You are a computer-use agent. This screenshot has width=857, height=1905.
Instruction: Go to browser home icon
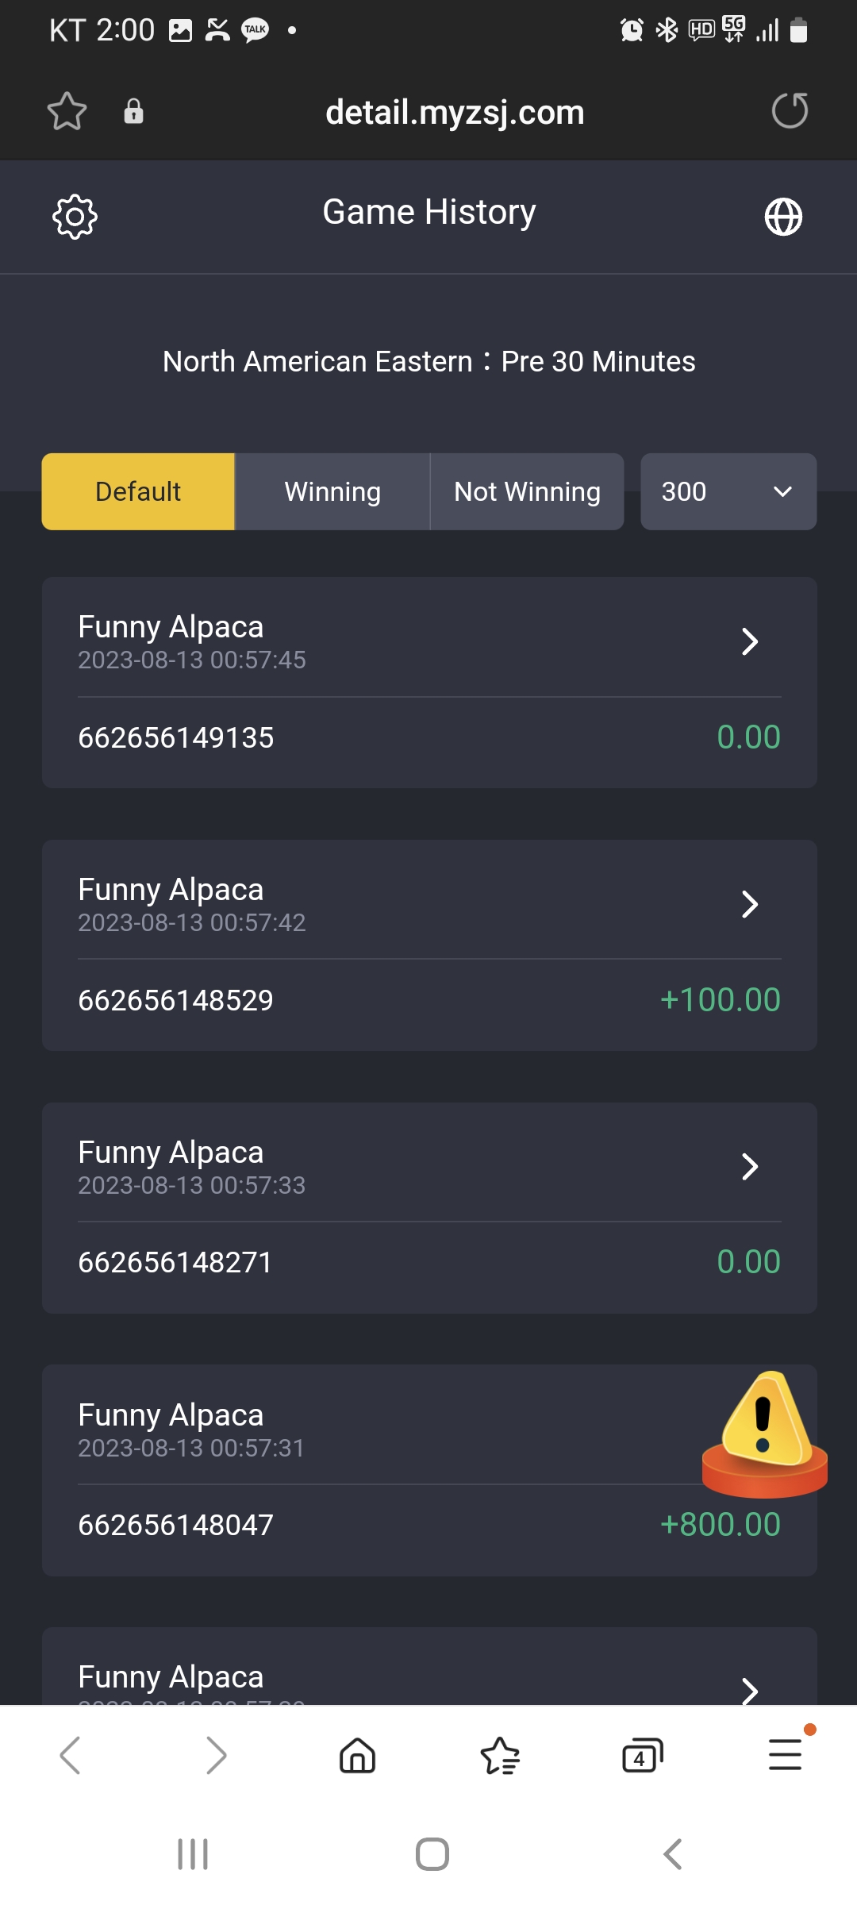pos(357,1755)
